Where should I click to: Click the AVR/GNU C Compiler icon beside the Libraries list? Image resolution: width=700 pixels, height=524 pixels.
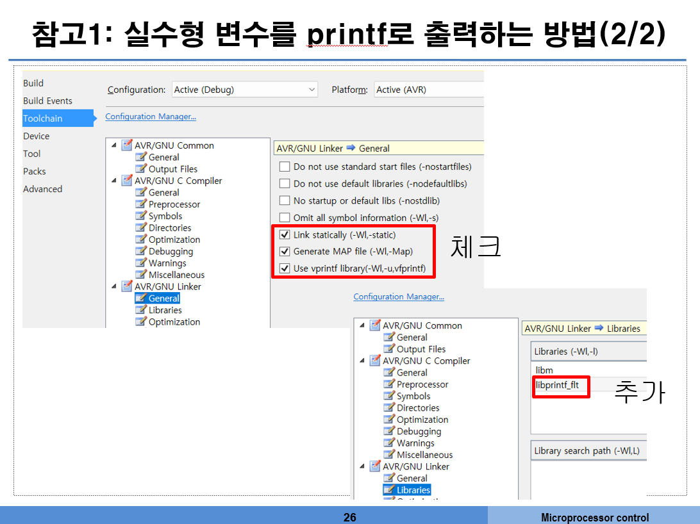(375, 361)
